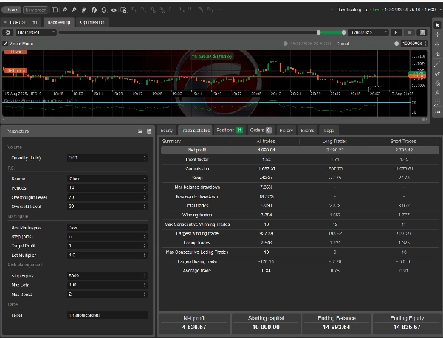Click the New order button
Viewport: 443px width, 338px height.
[x=34, y=10]
